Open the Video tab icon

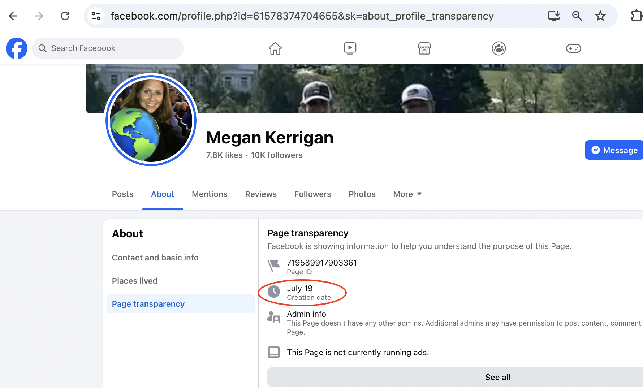point(350,48)
